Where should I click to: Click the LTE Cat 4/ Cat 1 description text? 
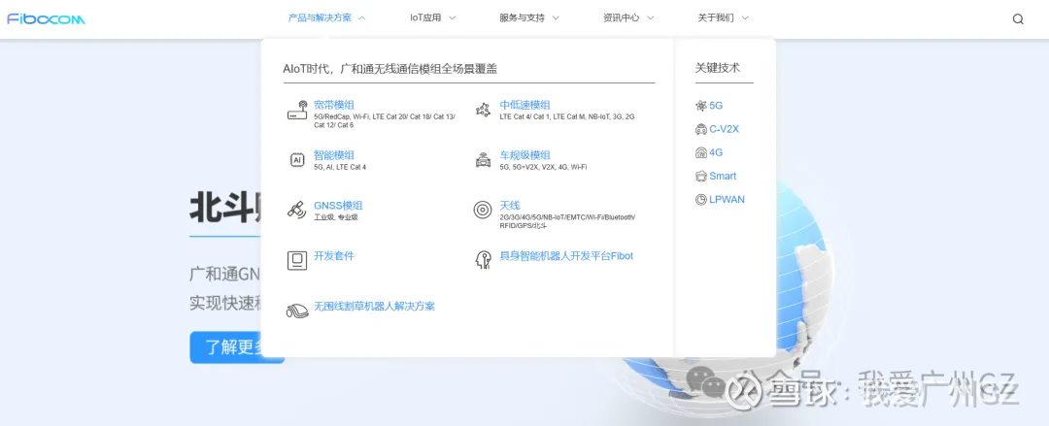point(566,116)
